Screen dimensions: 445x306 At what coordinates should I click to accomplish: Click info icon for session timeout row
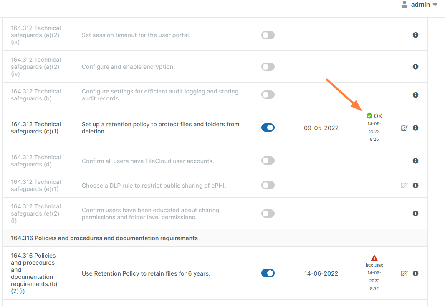tap(415, 35)
